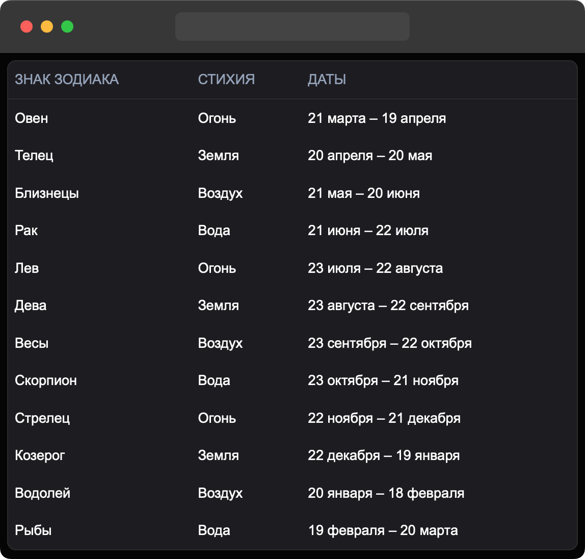Select the Телец cell
585x559 pixels.
pyautogui.click(x=34, y=156)
